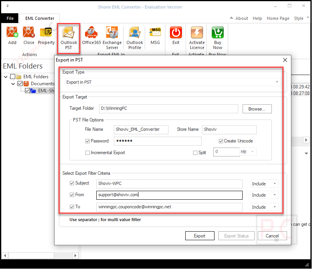
Task: Click the Store Name input field
Action: click(x=229, y=130)
